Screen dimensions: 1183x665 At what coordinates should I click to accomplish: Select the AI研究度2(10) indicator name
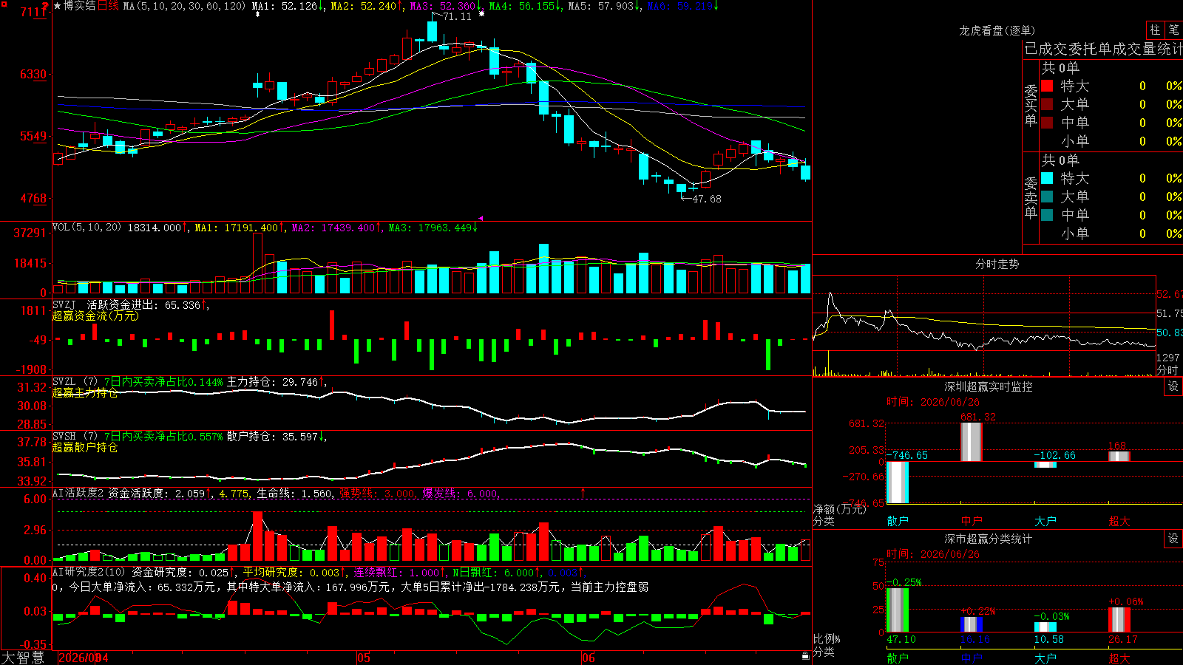[89, 573]
